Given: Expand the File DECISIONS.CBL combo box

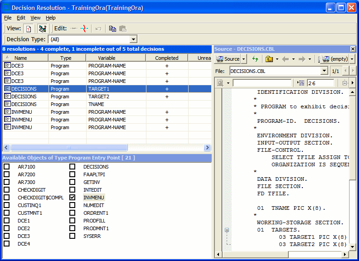Looking at the screenshot, I should (x=324, y=71).
